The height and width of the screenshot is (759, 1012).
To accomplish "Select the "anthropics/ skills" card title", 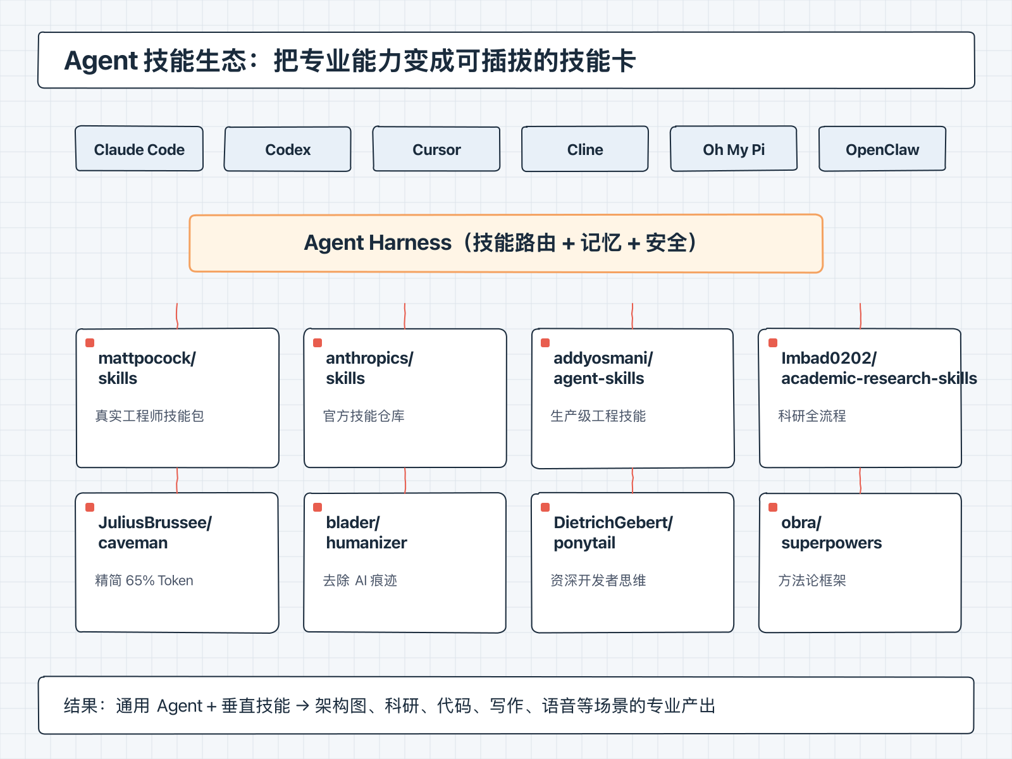I will point(369,368).
